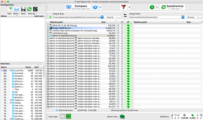Expand inspect e... folder in Overview
Image resolution: width=203 pixels, height=120 pixels.
pyautogui.click(x=11, y=100)
